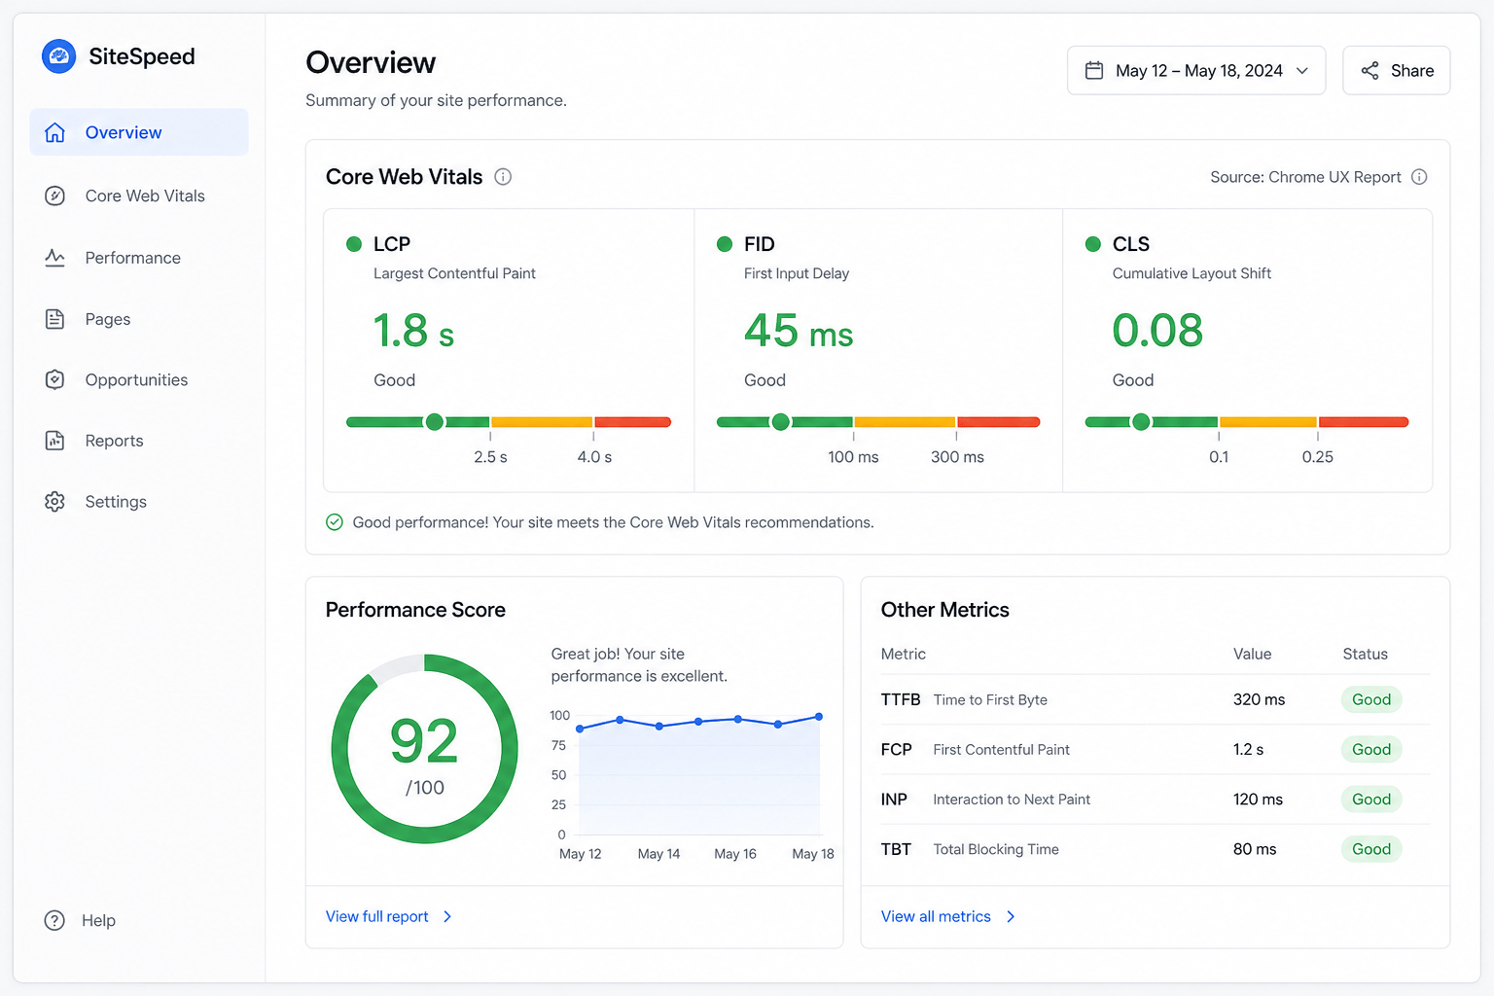Viewport: 1494px width, 996px height.
Task: Click the info icon beside Source: Chrome UX Report
Action: point(1419,177)
